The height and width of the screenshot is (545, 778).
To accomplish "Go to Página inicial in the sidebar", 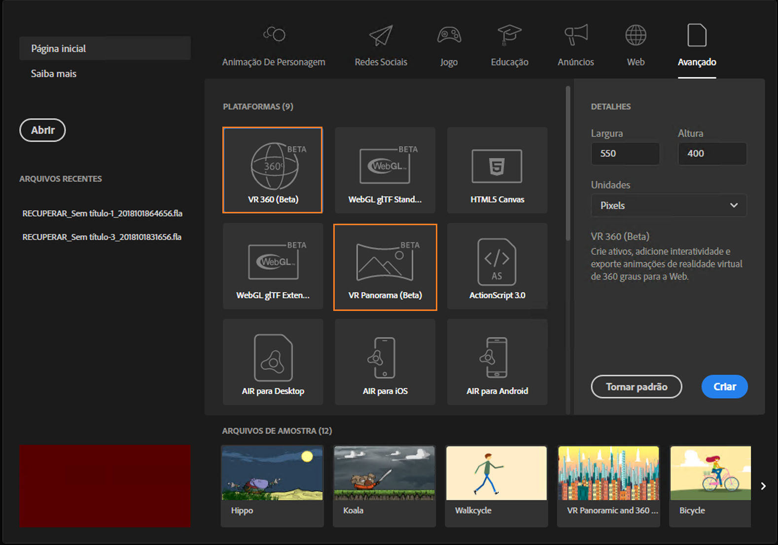I will (x=105, y=48).
